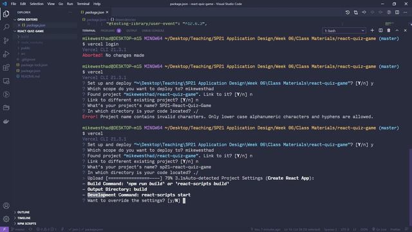Close package.json in Open Editors list

point(19,25)
